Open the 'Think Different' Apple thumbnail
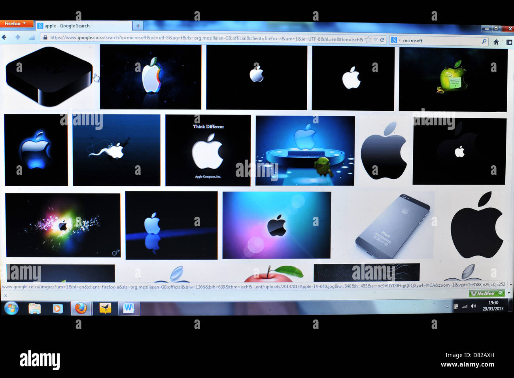 [x=208, y=150]
